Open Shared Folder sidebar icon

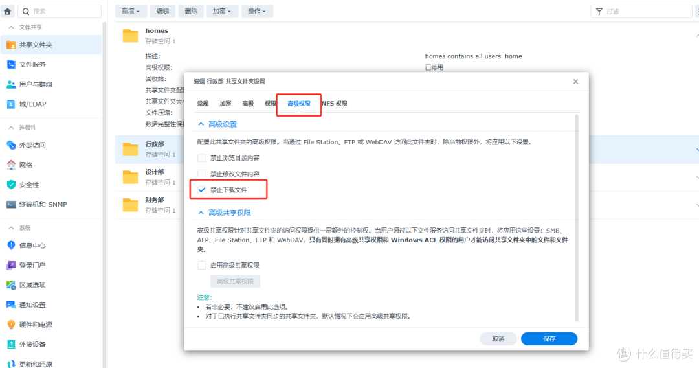[11, 45]
